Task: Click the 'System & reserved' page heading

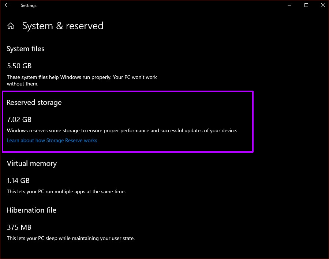Action: (x=63, y=26)
